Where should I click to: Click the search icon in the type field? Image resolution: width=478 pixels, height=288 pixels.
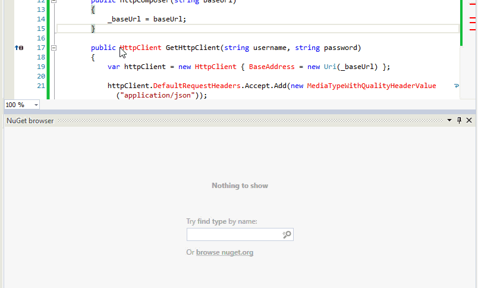[287, 235]
